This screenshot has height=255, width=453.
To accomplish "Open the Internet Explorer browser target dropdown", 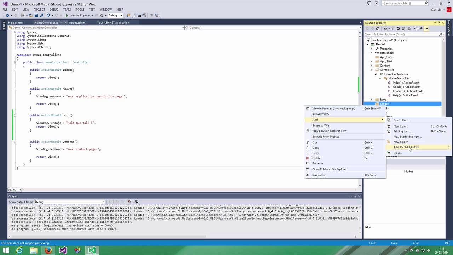I will [x=92, y=15].
